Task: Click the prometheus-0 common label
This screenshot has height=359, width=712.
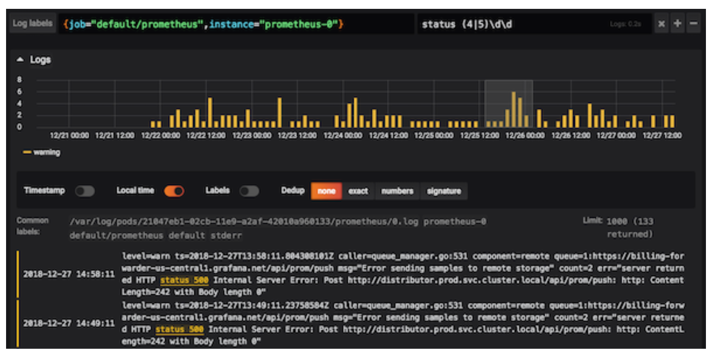Action: 455,222
